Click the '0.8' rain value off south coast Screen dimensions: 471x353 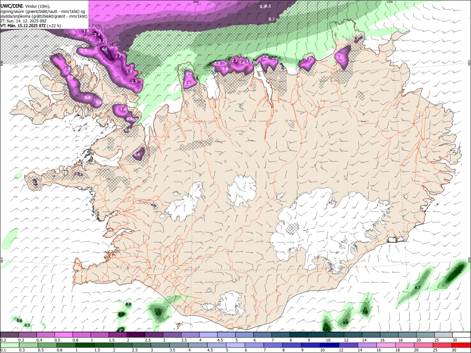pos(128,304)
